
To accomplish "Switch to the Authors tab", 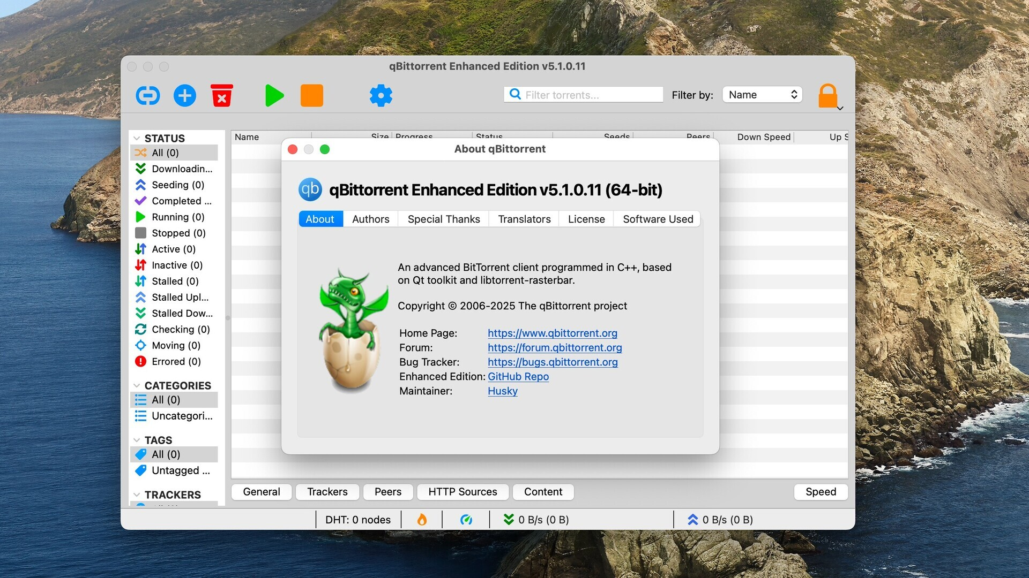I will click(x=371, y=219).
